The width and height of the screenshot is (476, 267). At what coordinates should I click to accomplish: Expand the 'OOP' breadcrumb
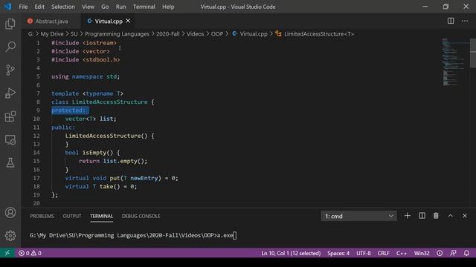tap(217, 34)
